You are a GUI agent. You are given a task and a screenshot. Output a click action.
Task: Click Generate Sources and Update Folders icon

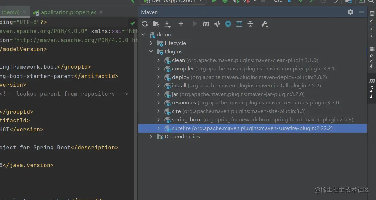tap(156, 24)
